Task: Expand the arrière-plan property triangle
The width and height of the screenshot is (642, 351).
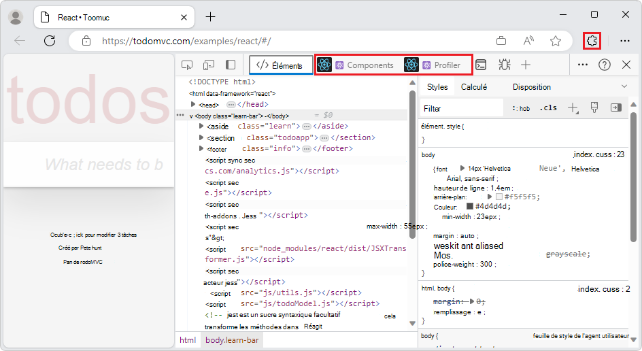Action: click(489, 197)
